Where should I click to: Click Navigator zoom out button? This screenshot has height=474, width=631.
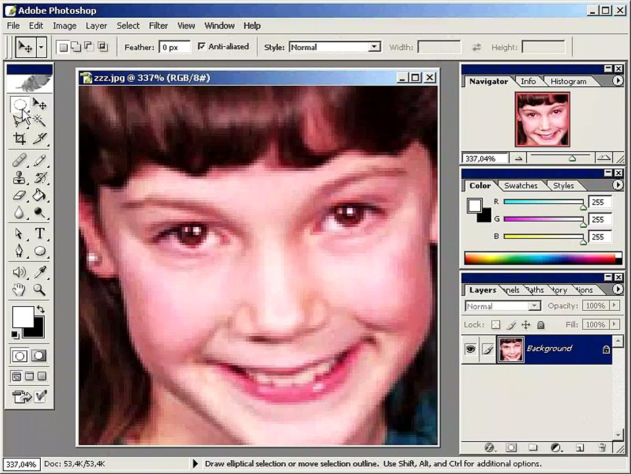click(518, 159)
